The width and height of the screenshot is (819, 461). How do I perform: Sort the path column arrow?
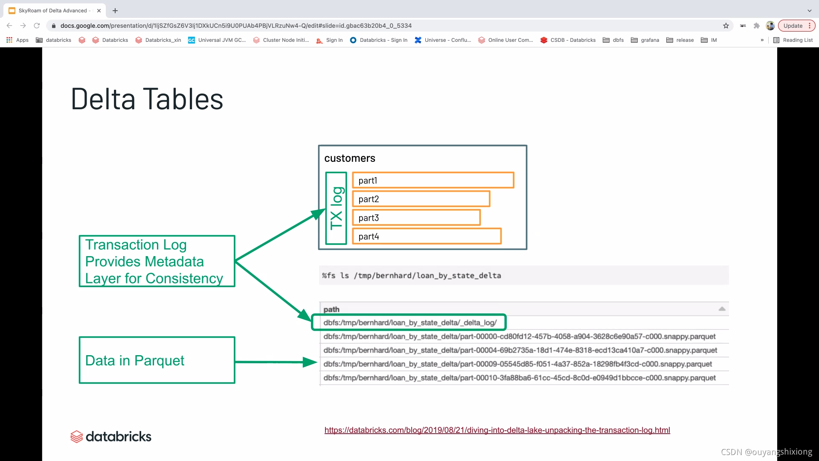point(722,309)
